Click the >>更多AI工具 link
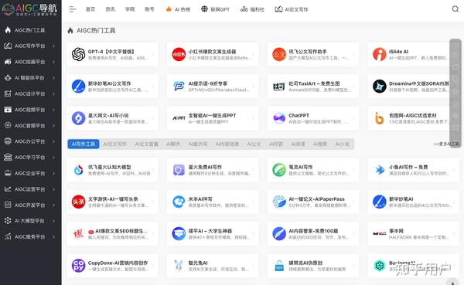This screenshot has height=285, width=464. click(x=446, y=144)
